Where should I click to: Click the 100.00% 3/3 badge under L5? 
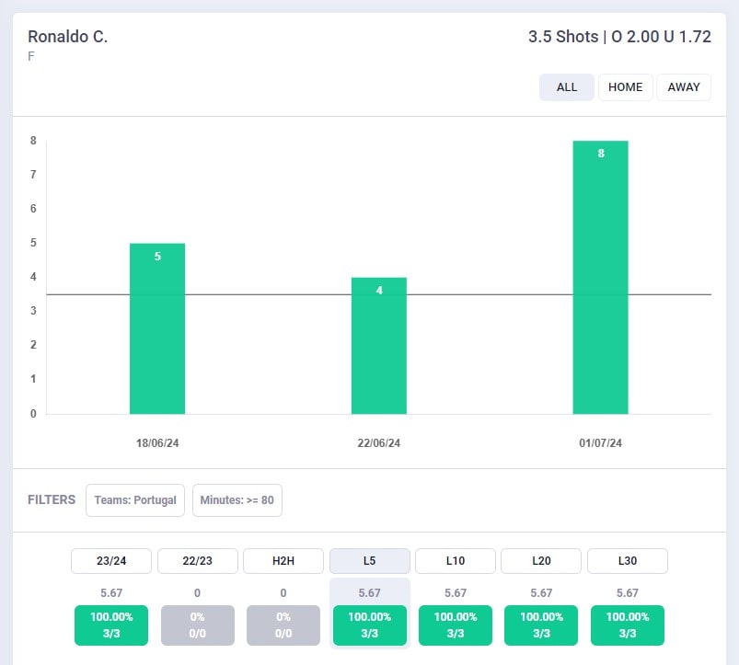tap(370, 625)
